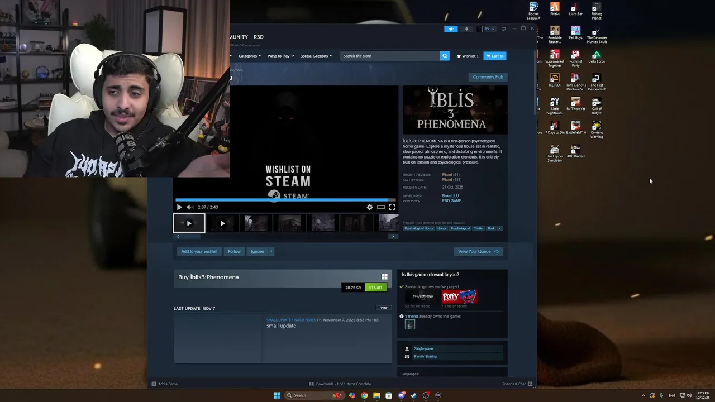Ignore this game

pos(257,251)
